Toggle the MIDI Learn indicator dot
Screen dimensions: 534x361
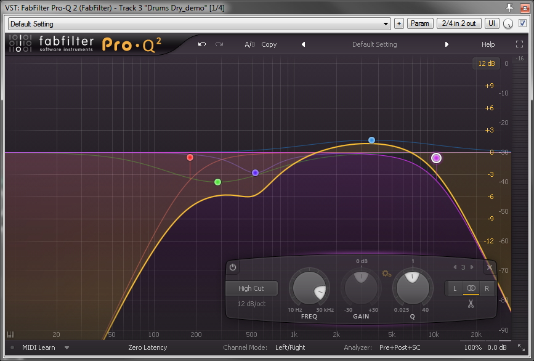(x=12, y=347)
